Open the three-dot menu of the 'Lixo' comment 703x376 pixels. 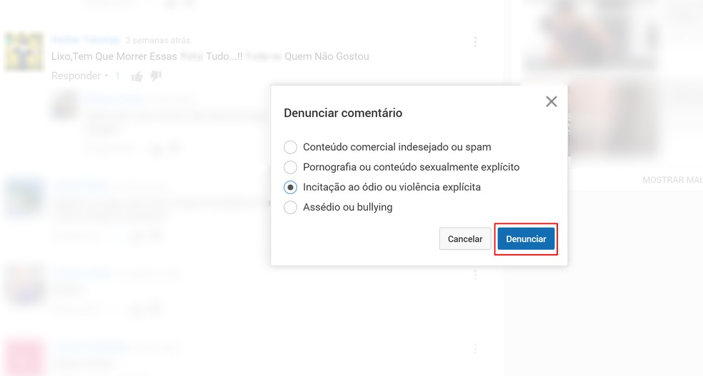[475, 42]
